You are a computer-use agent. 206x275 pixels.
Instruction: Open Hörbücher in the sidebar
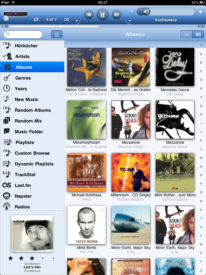[x=32, y=46]
